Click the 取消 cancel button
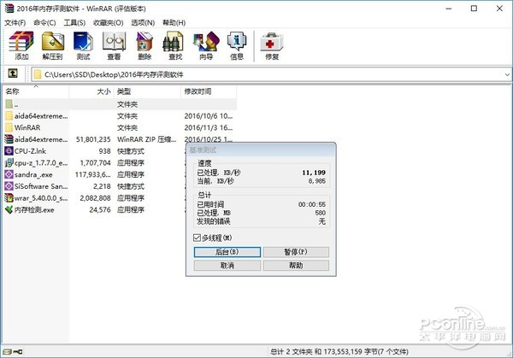Image resolution: width=513 pixels, height=358 pixels. 227,265
